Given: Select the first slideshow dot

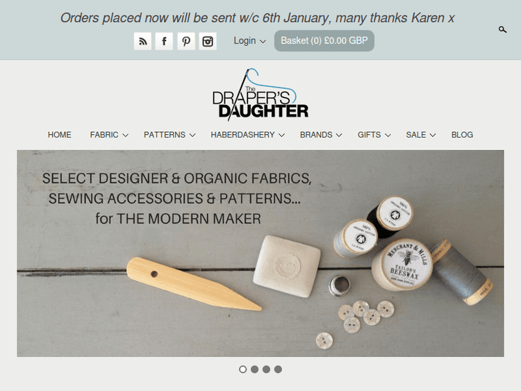Looking at the screenshot, I should pyautogui.click(x=243, y=369).
